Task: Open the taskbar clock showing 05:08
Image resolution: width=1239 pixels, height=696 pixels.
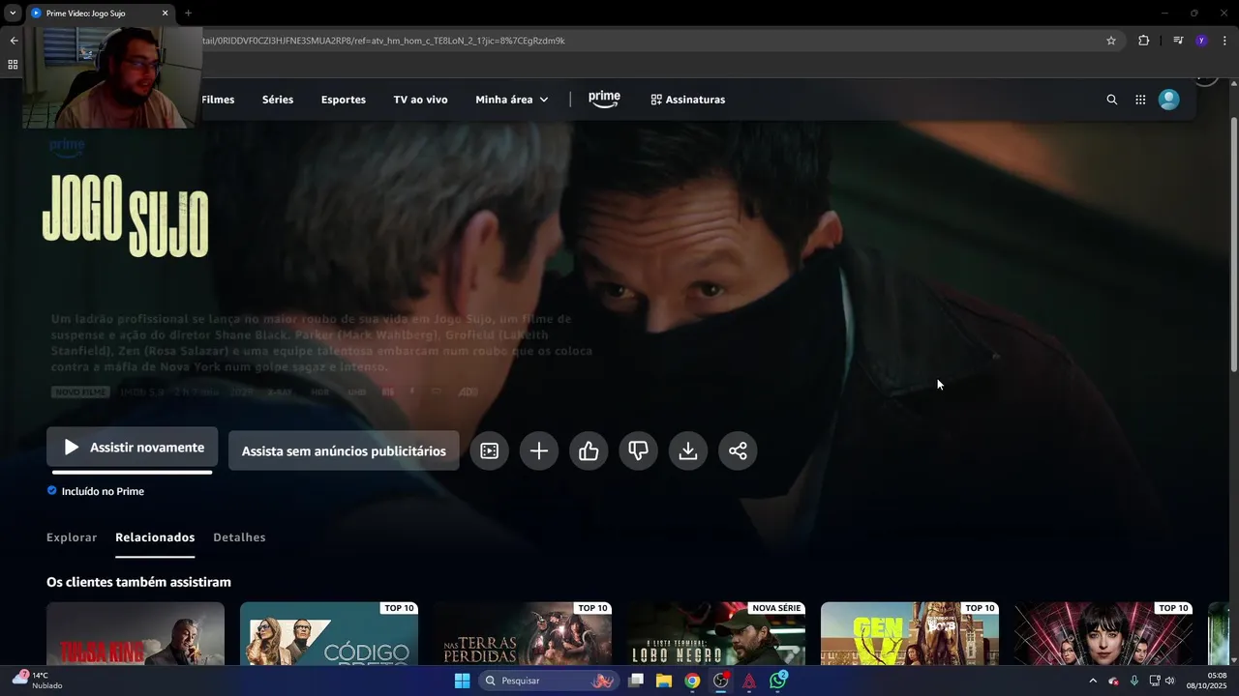Action: (x=1207, y=681)
